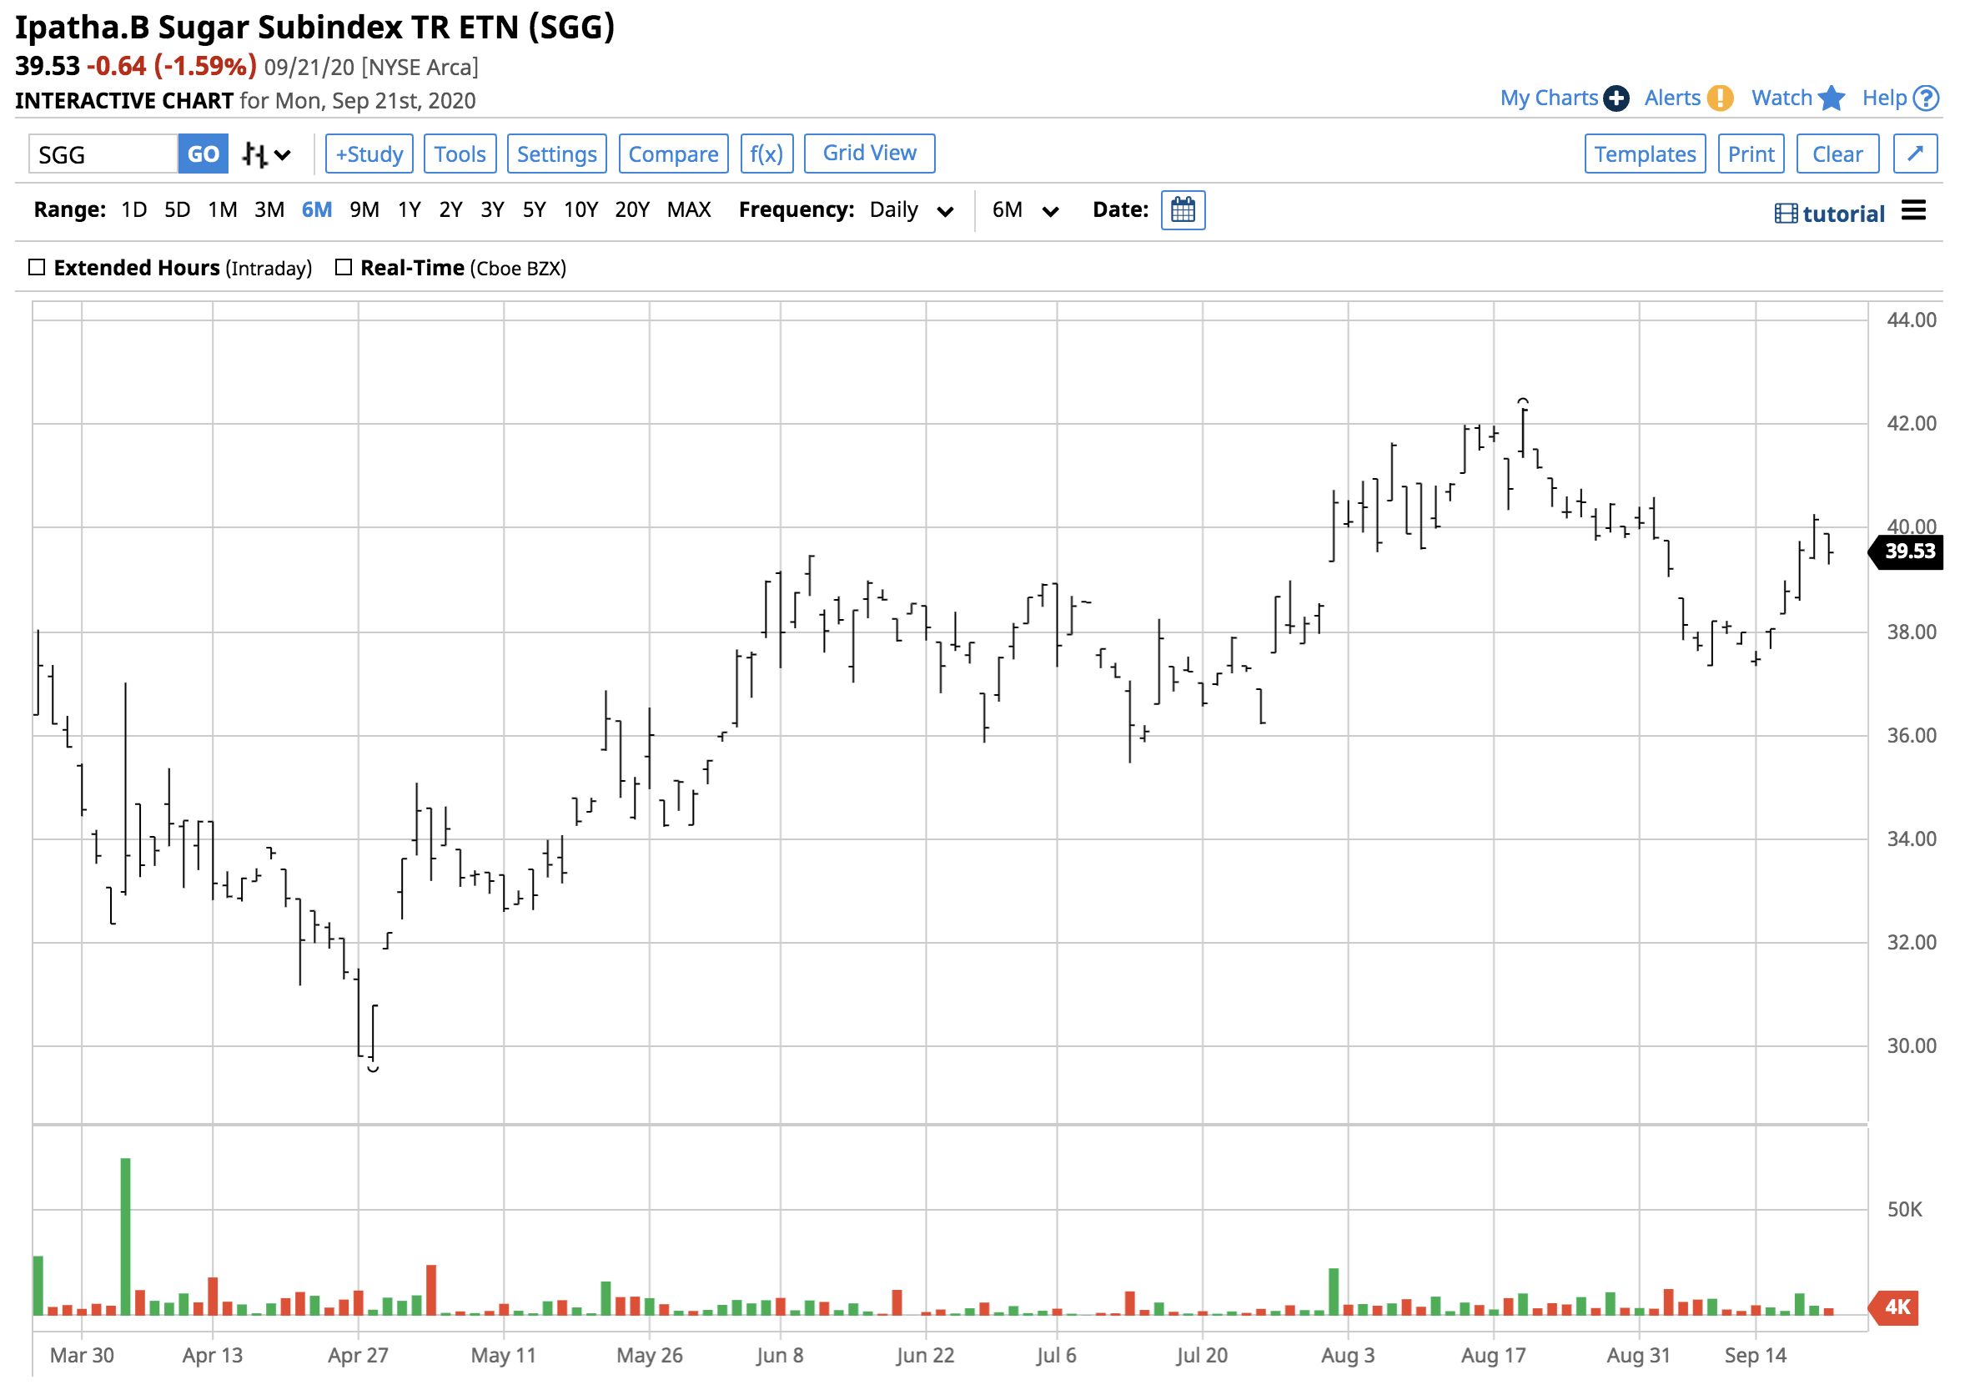The image size is (1970, 1385).
Task: Open the 6M period dropdown
Action: pos(1025,210)
